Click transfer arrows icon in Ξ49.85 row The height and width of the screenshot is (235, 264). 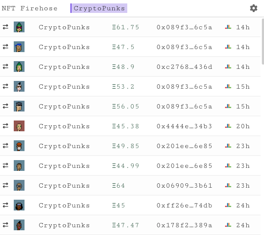[6, 146]
